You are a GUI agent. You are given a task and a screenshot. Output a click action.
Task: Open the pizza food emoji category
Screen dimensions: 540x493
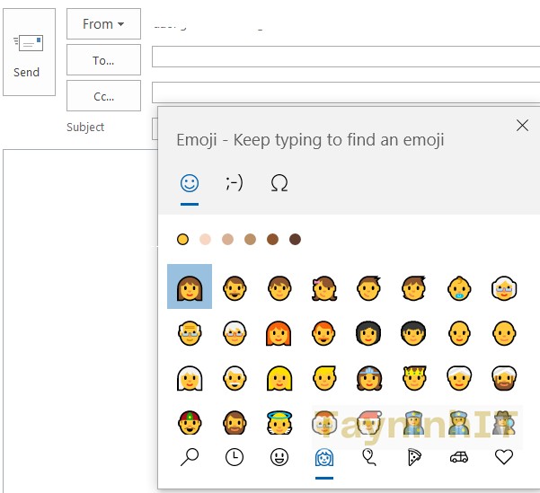tap(414, 457)
